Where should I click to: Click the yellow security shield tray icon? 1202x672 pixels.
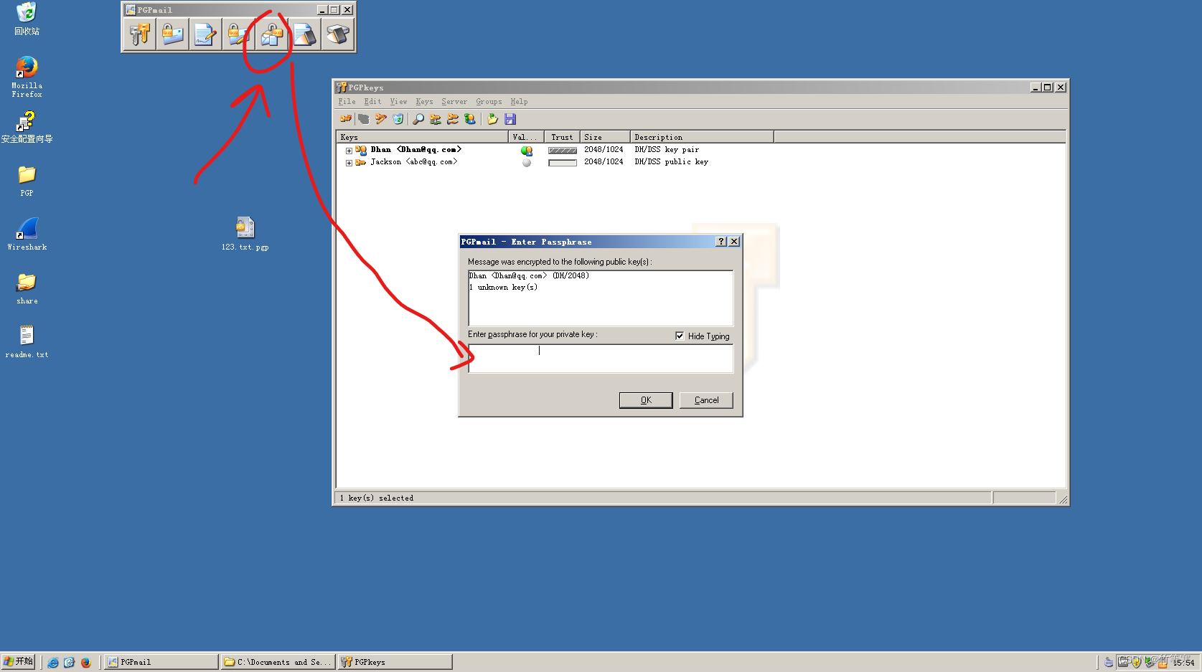(1136, 662)
